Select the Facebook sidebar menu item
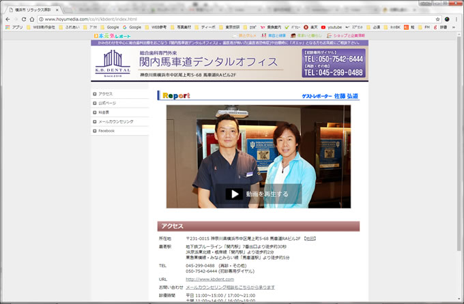This screenshot has height=304, width=464. click(119, 131)
